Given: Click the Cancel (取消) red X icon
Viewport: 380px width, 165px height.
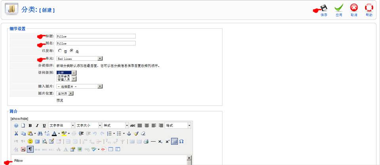Looking at the screenshot, I should pos(354,8).
